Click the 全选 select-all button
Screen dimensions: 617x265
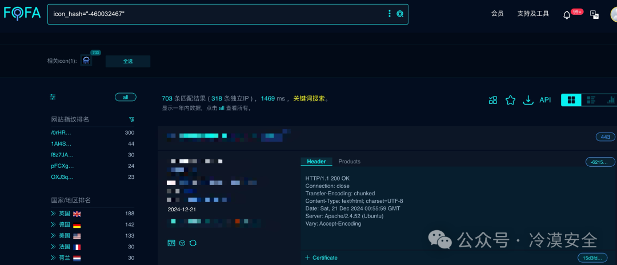(x=128, y=61)
